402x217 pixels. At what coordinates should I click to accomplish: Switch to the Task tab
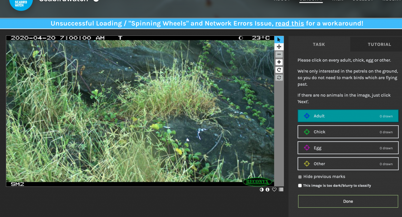319,44
